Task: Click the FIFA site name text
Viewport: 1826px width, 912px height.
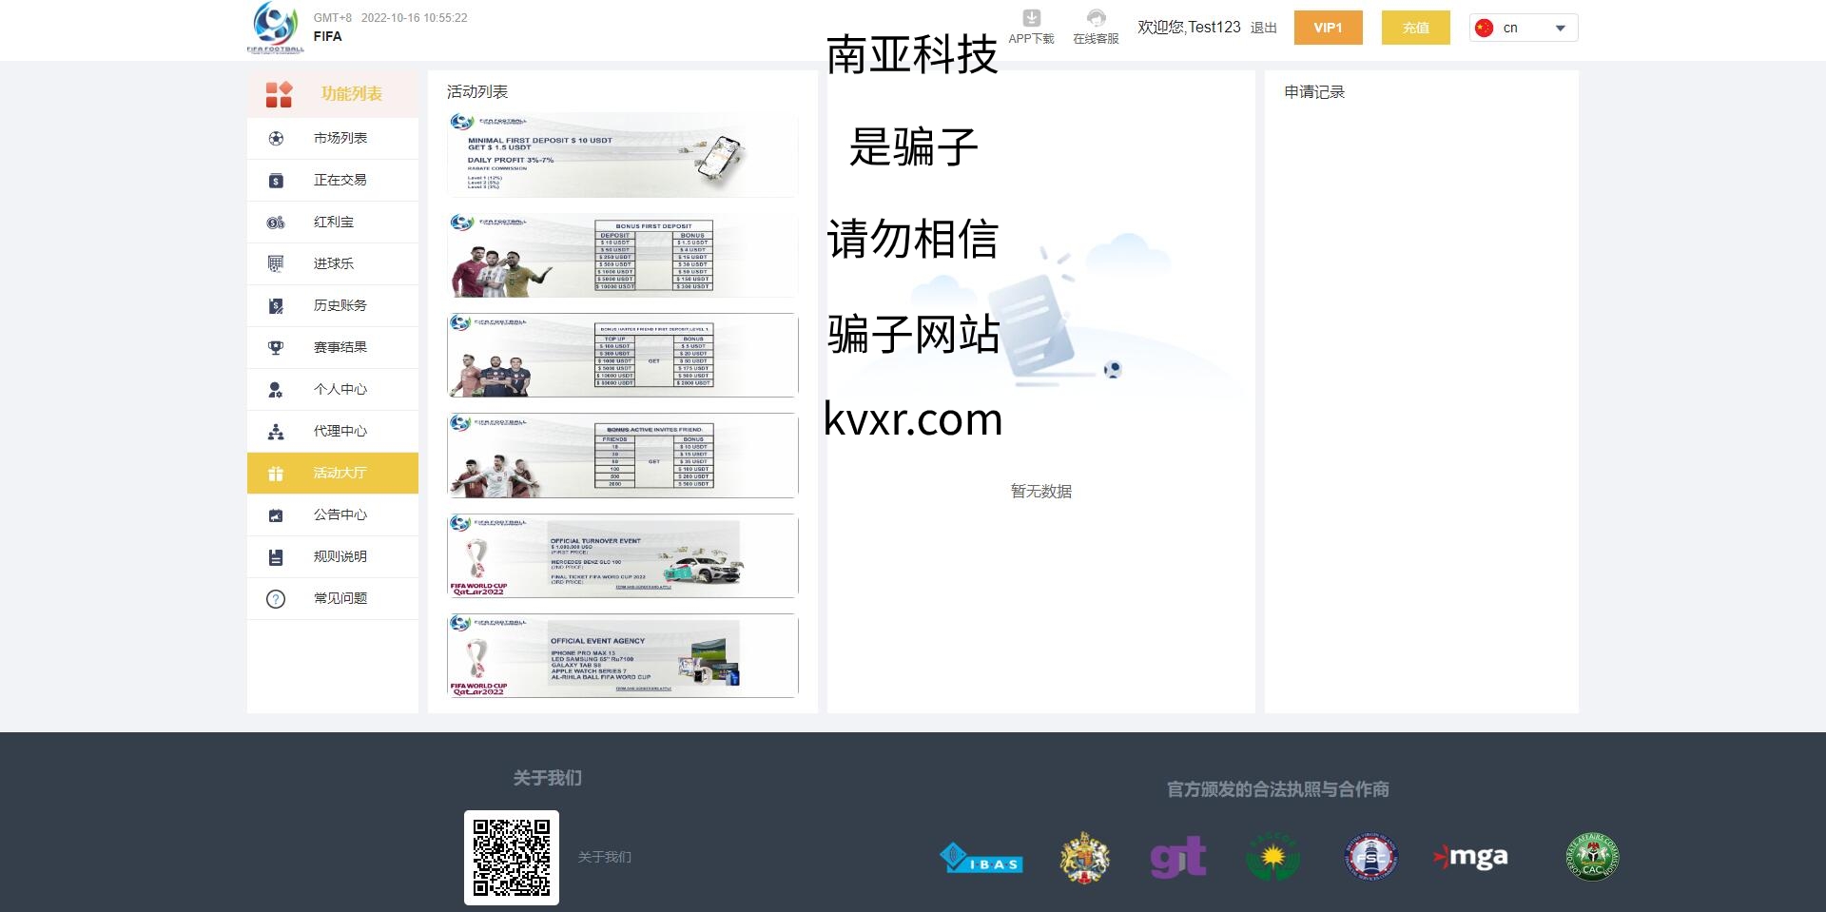Action: [x=328, y=36]
